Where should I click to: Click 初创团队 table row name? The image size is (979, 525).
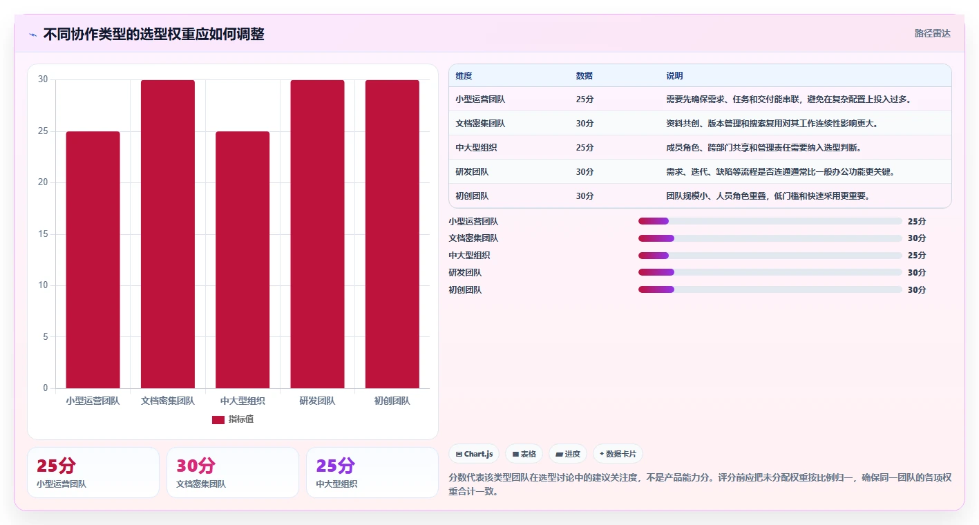tap(472, 196)
